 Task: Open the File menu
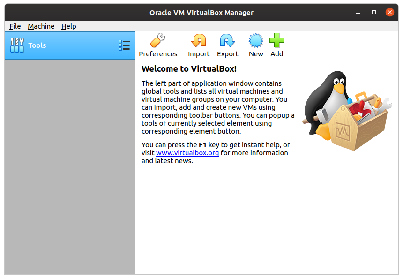(15, 26)
